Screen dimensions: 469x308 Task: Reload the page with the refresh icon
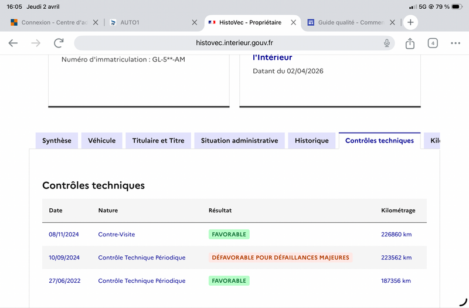[59, 43]
